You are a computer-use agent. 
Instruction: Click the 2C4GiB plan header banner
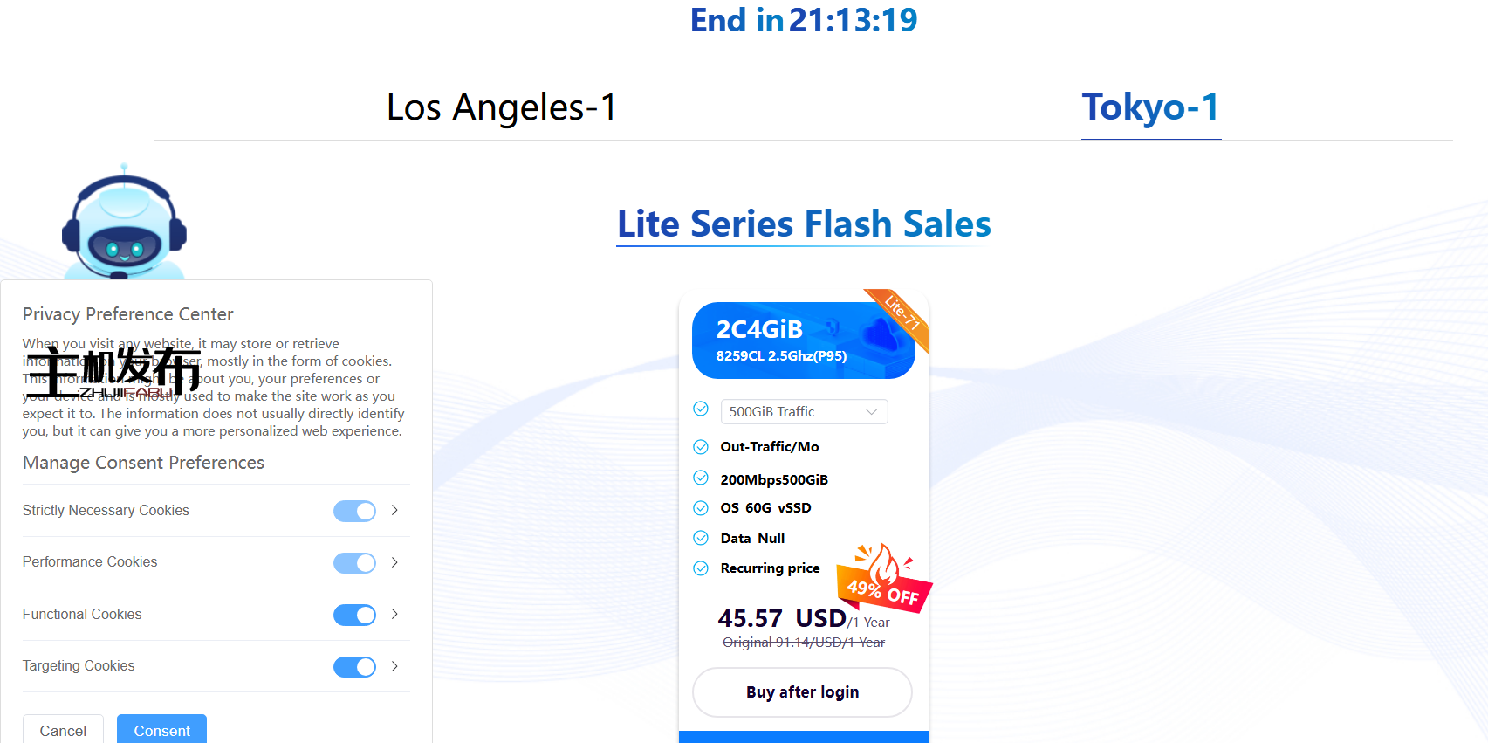[803, 341]
